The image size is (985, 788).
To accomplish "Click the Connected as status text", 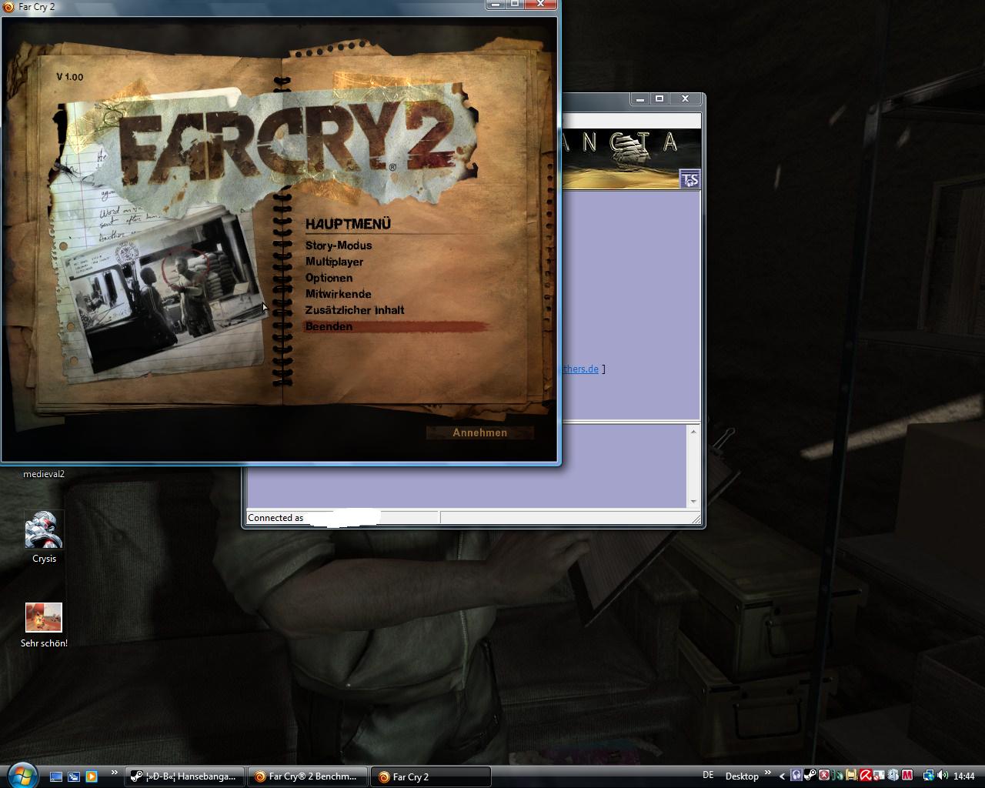I will click(275, 518).
